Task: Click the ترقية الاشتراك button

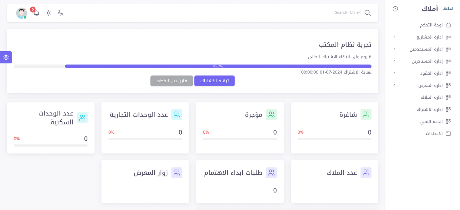Action: click(214, 81)
